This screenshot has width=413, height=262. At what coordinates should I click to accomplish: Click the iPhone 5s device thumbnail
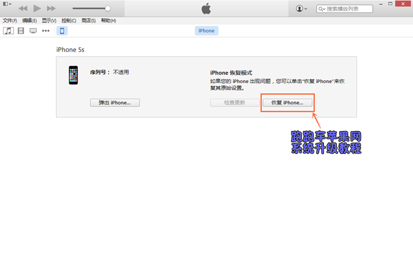73,75
